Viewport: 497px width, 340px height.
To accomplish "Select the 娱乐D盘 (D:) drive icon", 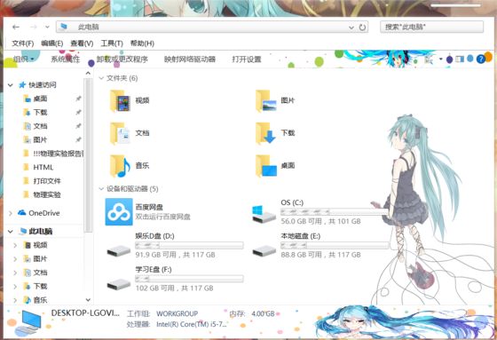I will 119,251.
